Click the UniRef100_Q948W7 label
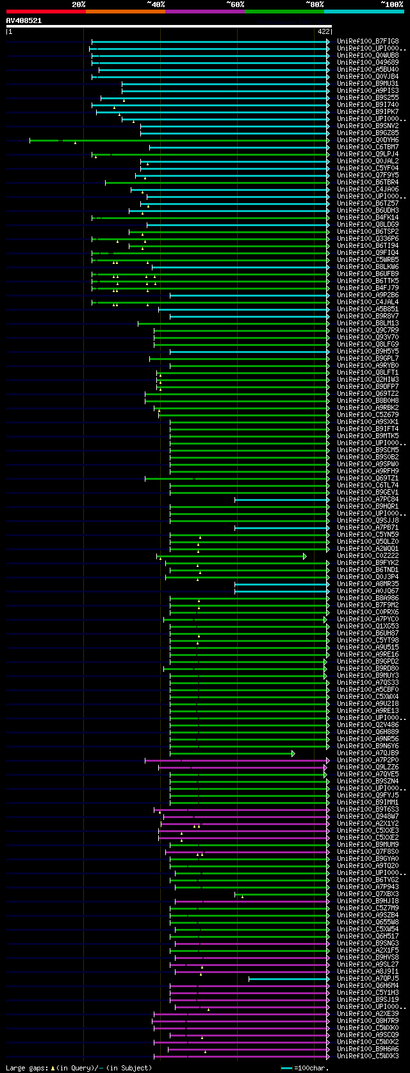Image resolution: width=410 pixels, height=1073 pixels. tap(368, 817)
